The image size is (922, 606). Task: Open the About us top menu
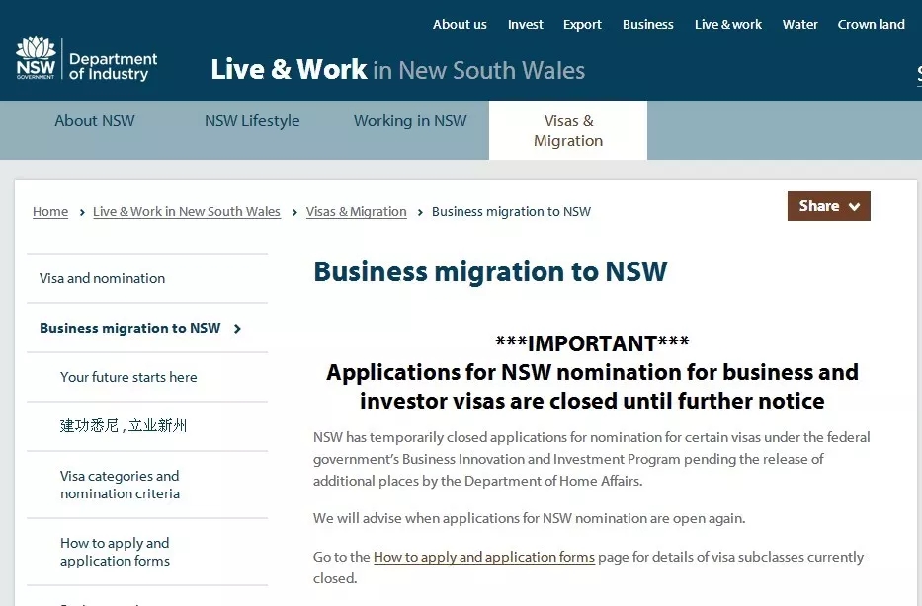(x=460, y=24)
